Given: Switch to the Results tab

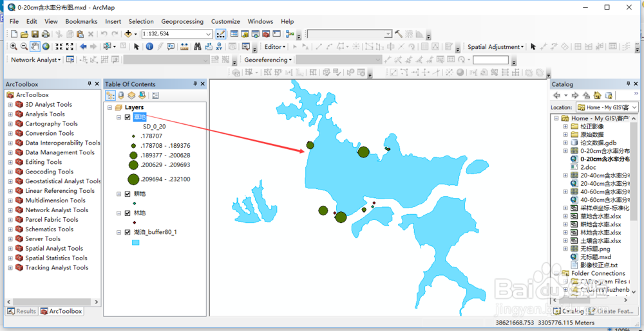Looking at the screenshot, I should pyautogui.click(x=22, y=311).
